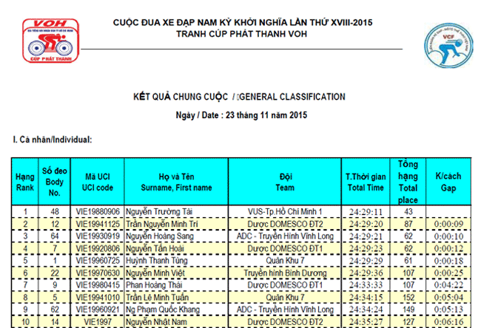
Task: Click gap value '0:05:04'
Action: pyautogui.click(x=448, y=298)
